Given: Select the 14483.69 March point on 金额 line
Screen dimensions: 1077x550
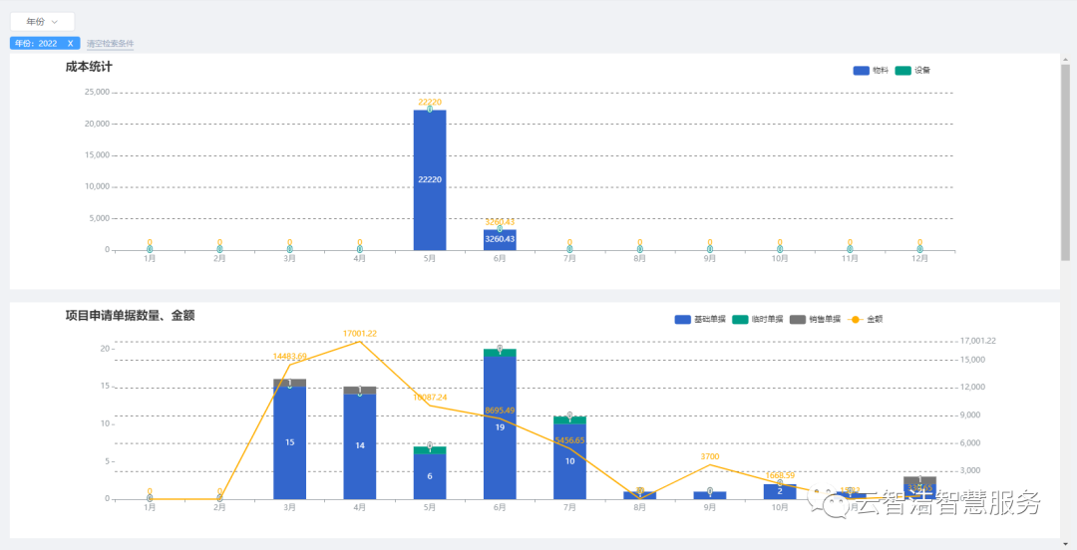Looking at the screenshot, I should [x=289, y=365].
